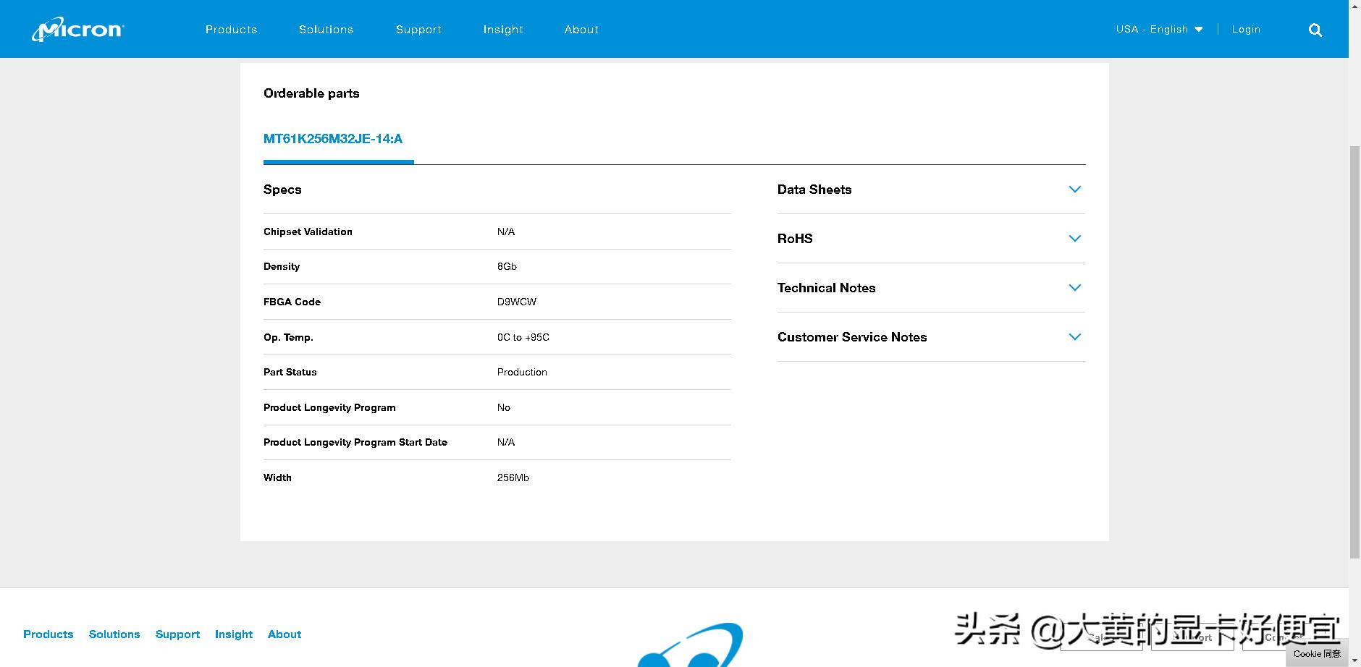Click the Specs heading
Image resolution: width=1361 pixels, height=667 pixels.
[x=282, y=190]
